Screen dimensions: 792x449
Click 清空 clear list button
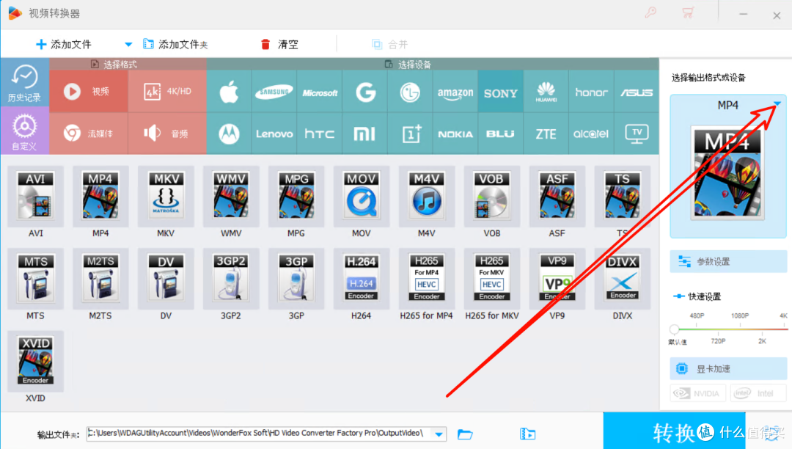tap(279, 45)
